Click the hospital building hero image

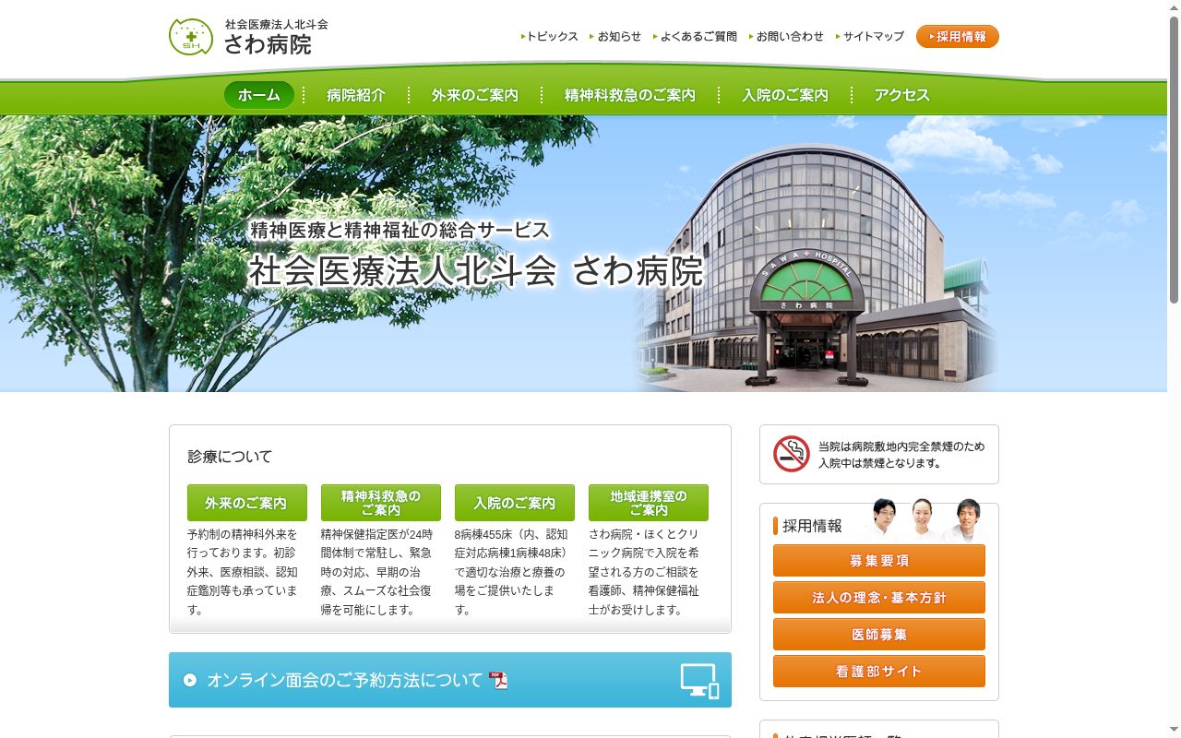817,268
